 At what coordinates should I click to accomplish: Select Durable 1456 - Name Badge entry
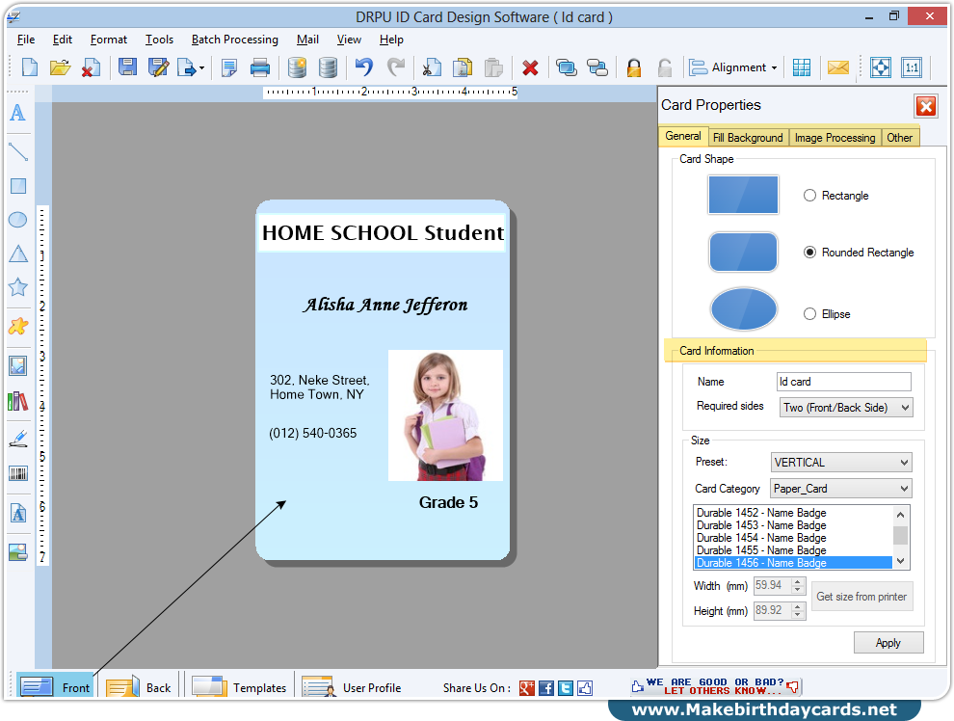793,563
